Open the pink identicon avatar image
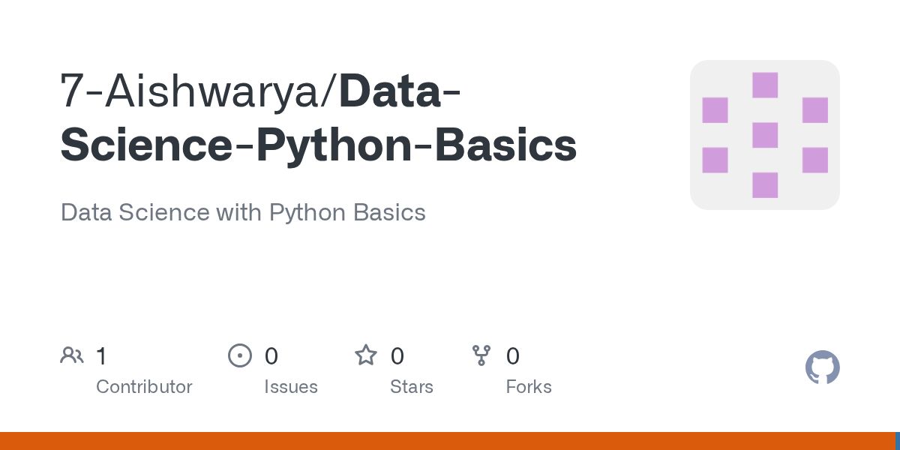 click(764, 135)
